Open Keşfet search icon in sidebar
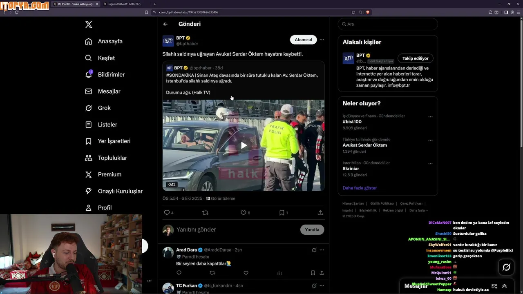 (88, 58)
